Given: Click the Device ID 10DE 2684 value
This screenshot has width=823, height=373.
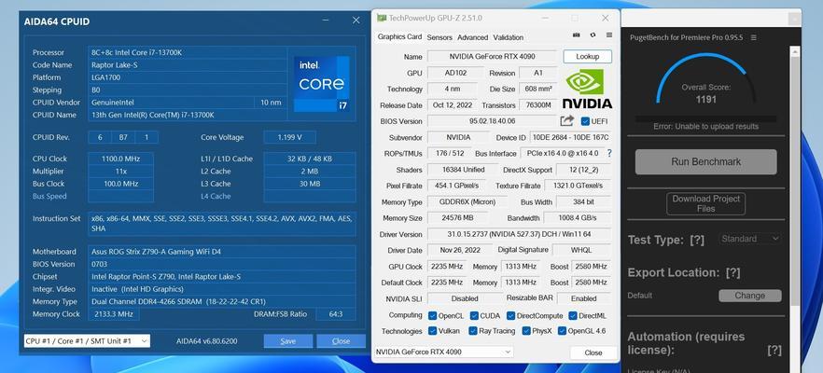Looking at the screenshot, I should [570, 137].
